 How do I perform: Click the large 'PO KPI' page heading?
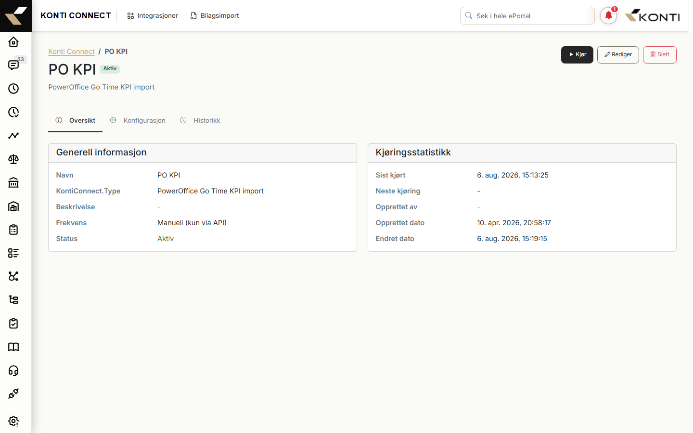72,69
